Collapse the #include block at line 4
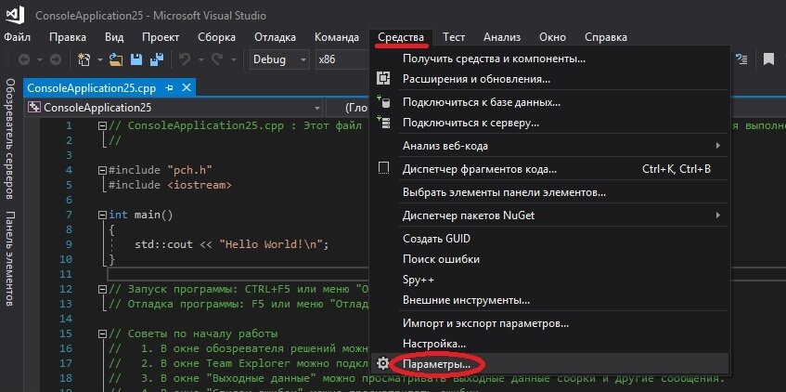This screenshot has height=392, width=786. click(103, 170)
